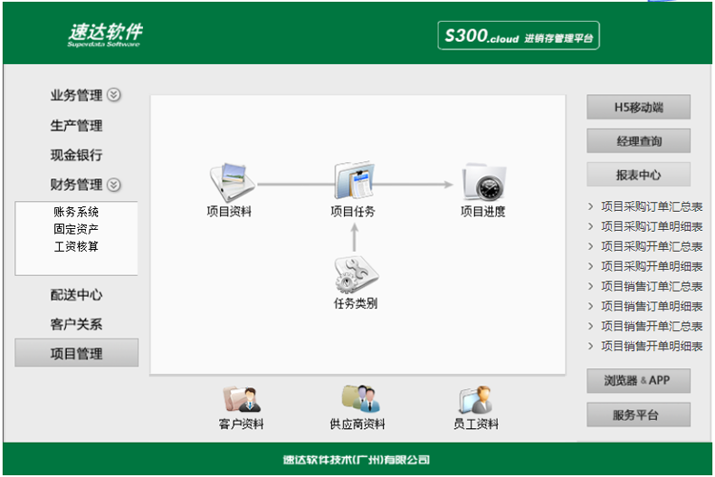The image size is (715, 477).
Task: Open the 员工资料 person icon
Action: tap(475, 399)
